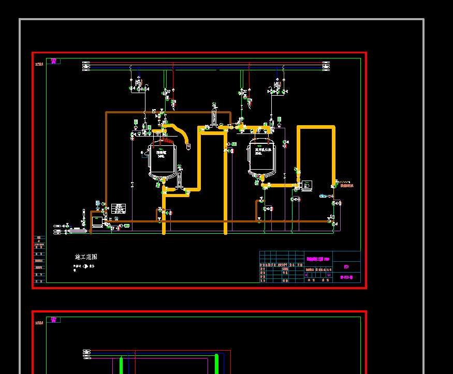Click the legend symbol under 施工范围
The height and width of the screenshot is (374, 453).
click(85, 266)
